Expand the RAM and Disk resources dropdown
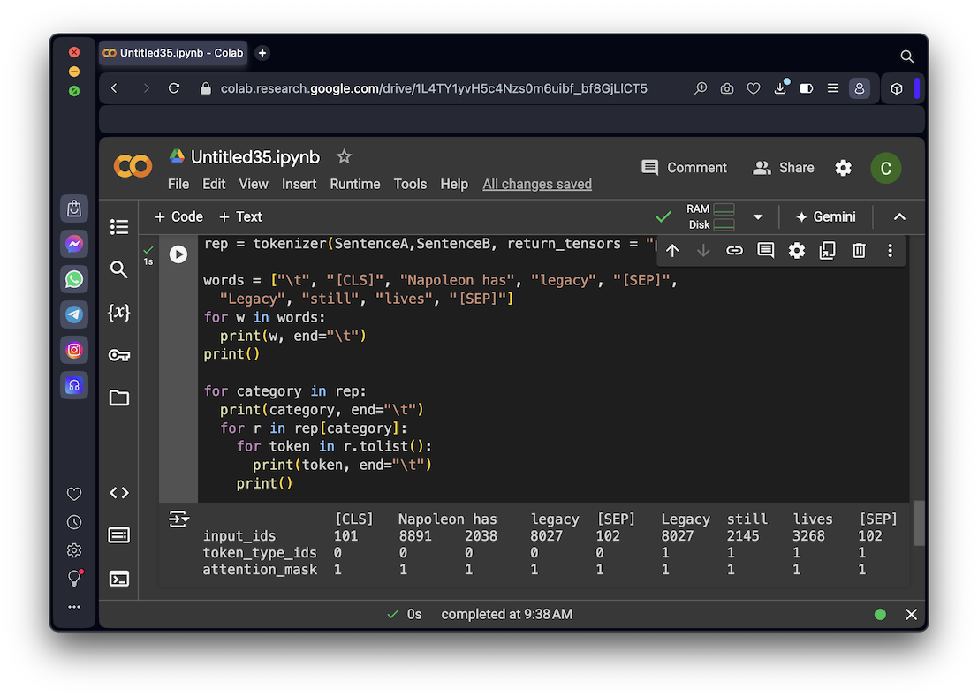This screenshot has height=697, width=978. pyautogui.click(x=757, y=216)
